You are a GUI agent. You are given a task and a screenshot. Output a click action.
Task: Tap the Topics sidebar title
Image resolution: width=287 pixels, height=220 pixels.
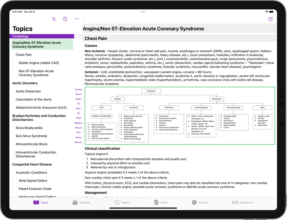pos(22,29)
